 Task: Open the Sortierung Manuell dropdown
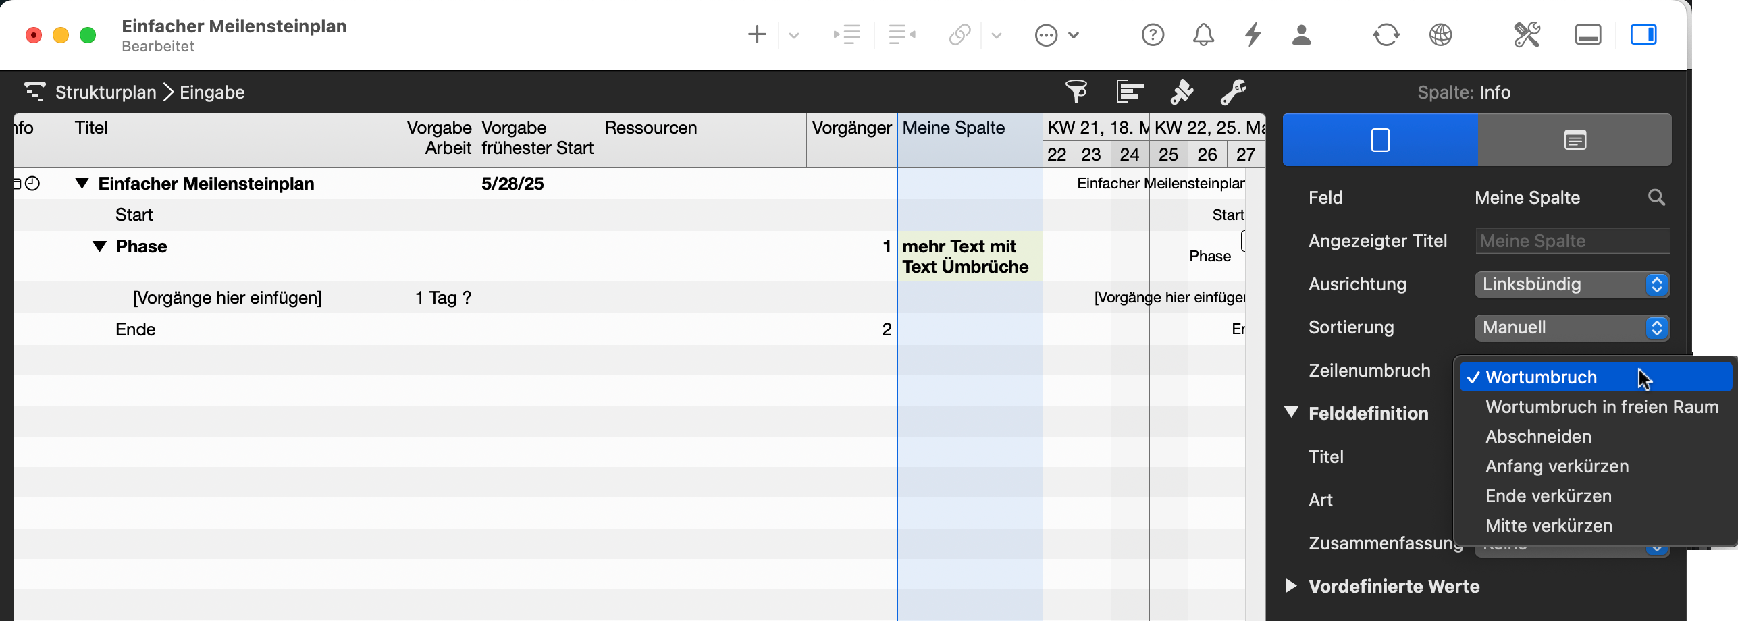(1572, 327)
